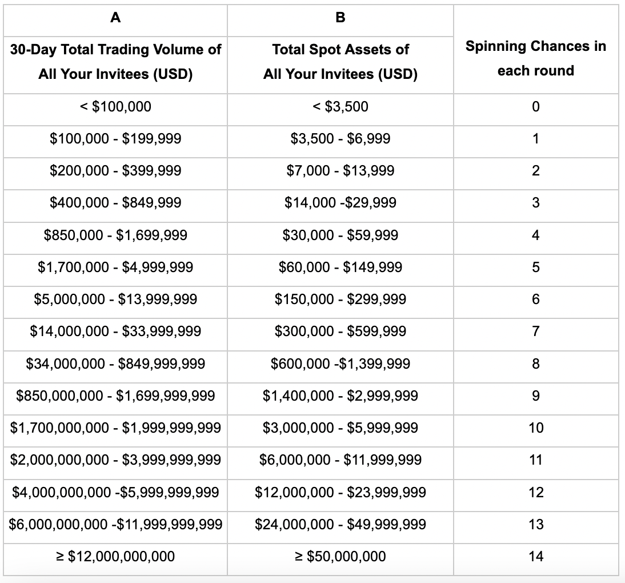Click the column A header letter
This screenshot has width=625, height=583.
click(115, 18)
